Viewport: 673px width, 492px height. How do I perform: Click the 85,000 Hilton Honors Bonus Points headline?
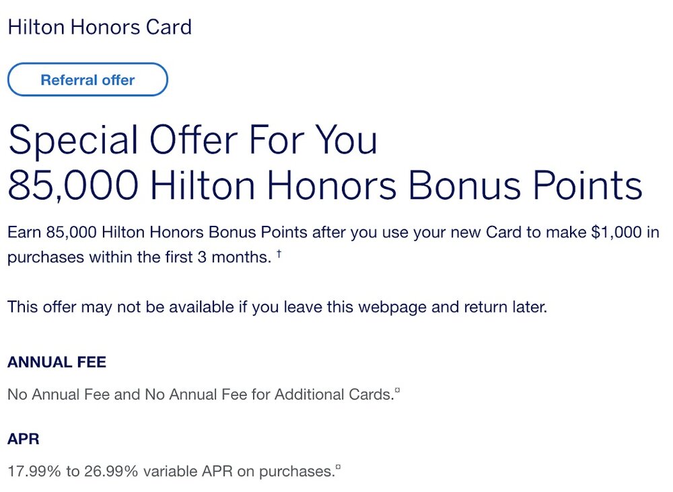tap(324, 186)
